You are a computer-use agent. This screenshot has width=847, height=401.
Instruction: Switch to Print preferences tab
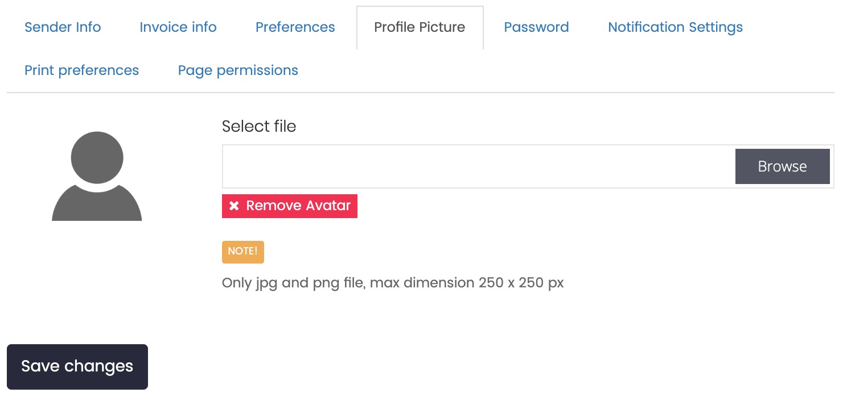[x=81, y=70]
